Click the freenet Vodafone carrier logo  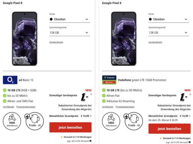click(109, 80)
